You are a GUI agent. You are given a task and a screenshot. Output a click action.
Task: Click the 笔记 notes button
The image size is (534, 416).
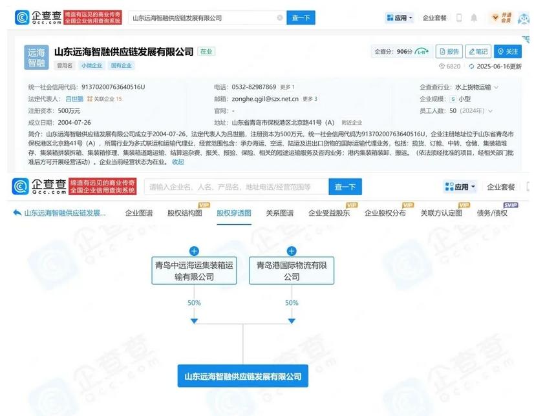(478, 52)
